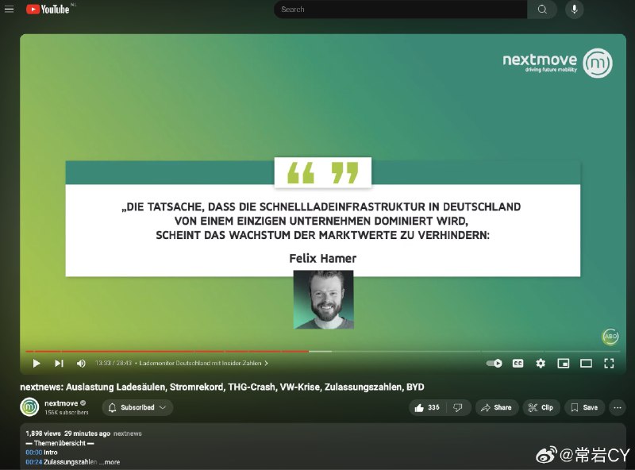Start voice search with microphone icon

574,10
